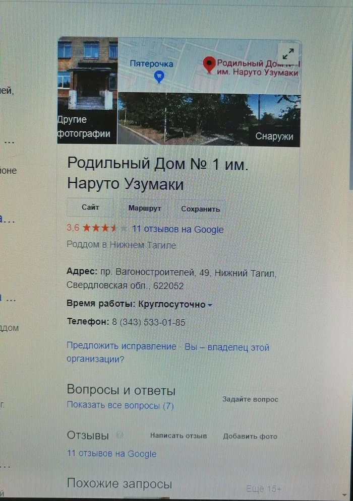Click the star rating icons

coord(105,228)
